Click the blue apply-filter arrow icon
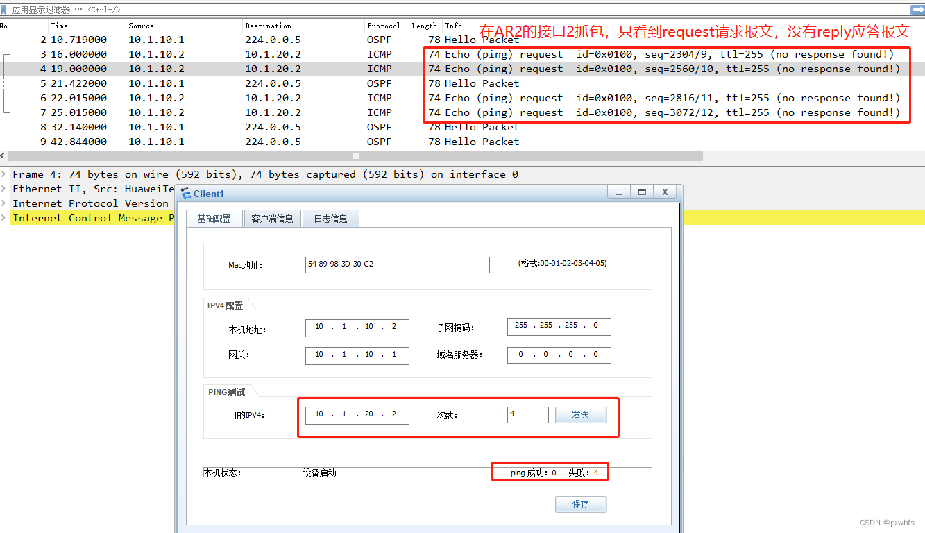This screenshot has width=925, height=533. click(x=918, y=9)
